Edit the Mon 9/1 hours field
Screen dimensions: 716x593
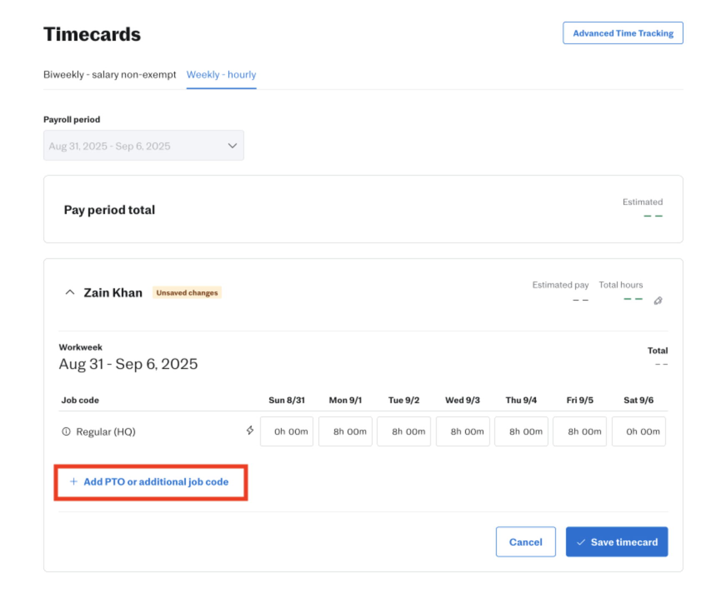tap(345, 431)
